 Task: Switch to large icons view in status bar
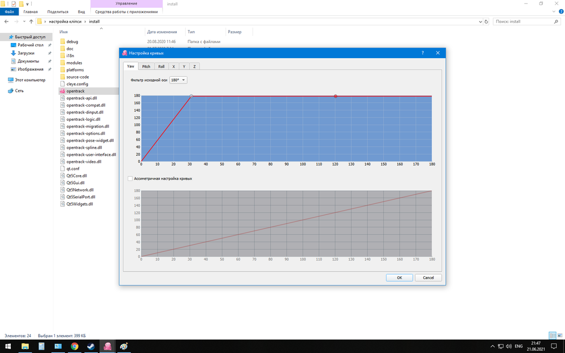coord(560,335)
